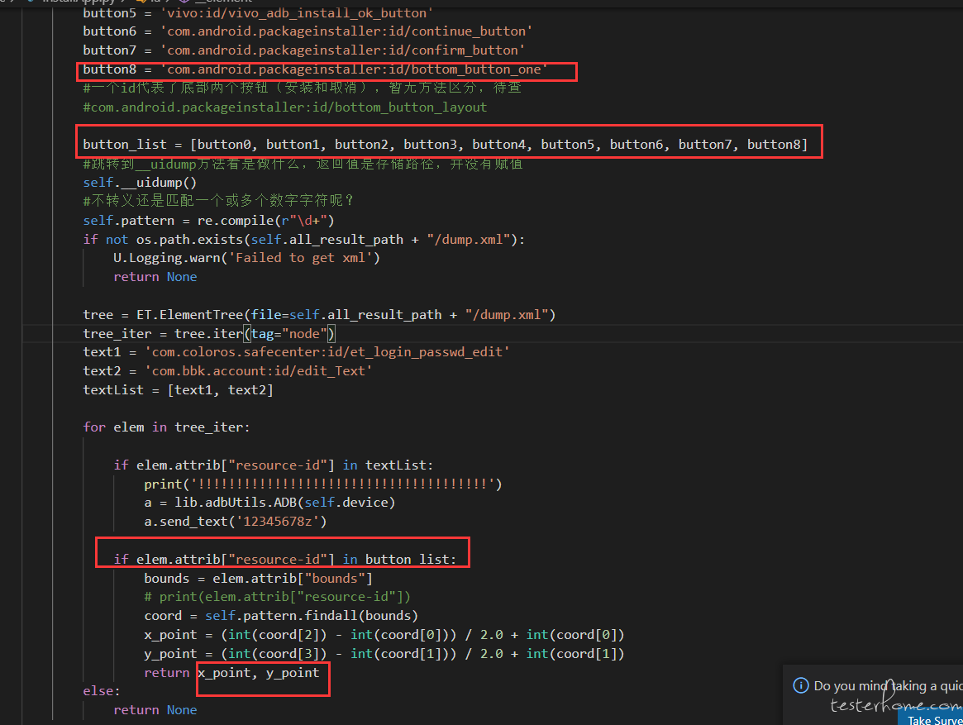Click the coord = self.pattern.findall(bounds) line
963x725 pixels.
click(x=281, y=616)
